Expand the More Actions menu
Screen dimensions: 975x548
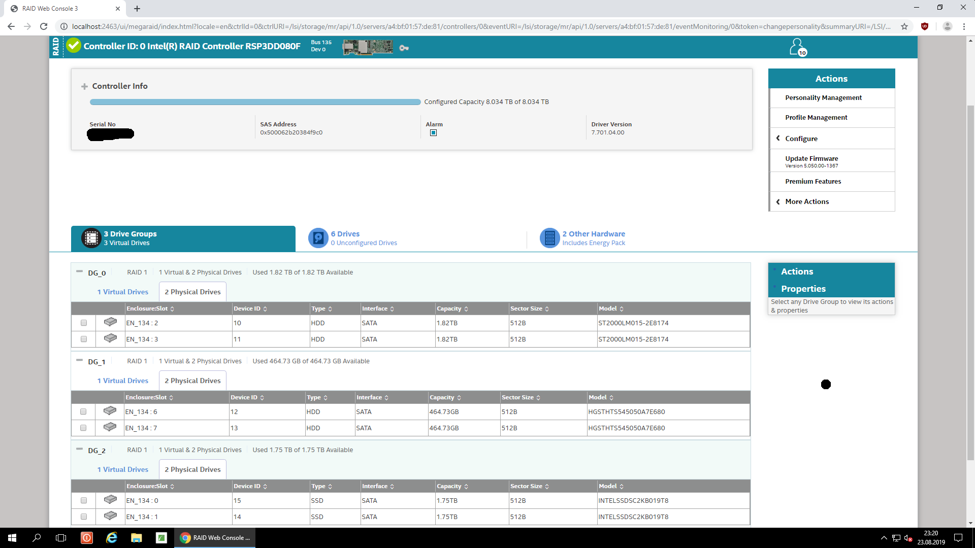point(806,201)
